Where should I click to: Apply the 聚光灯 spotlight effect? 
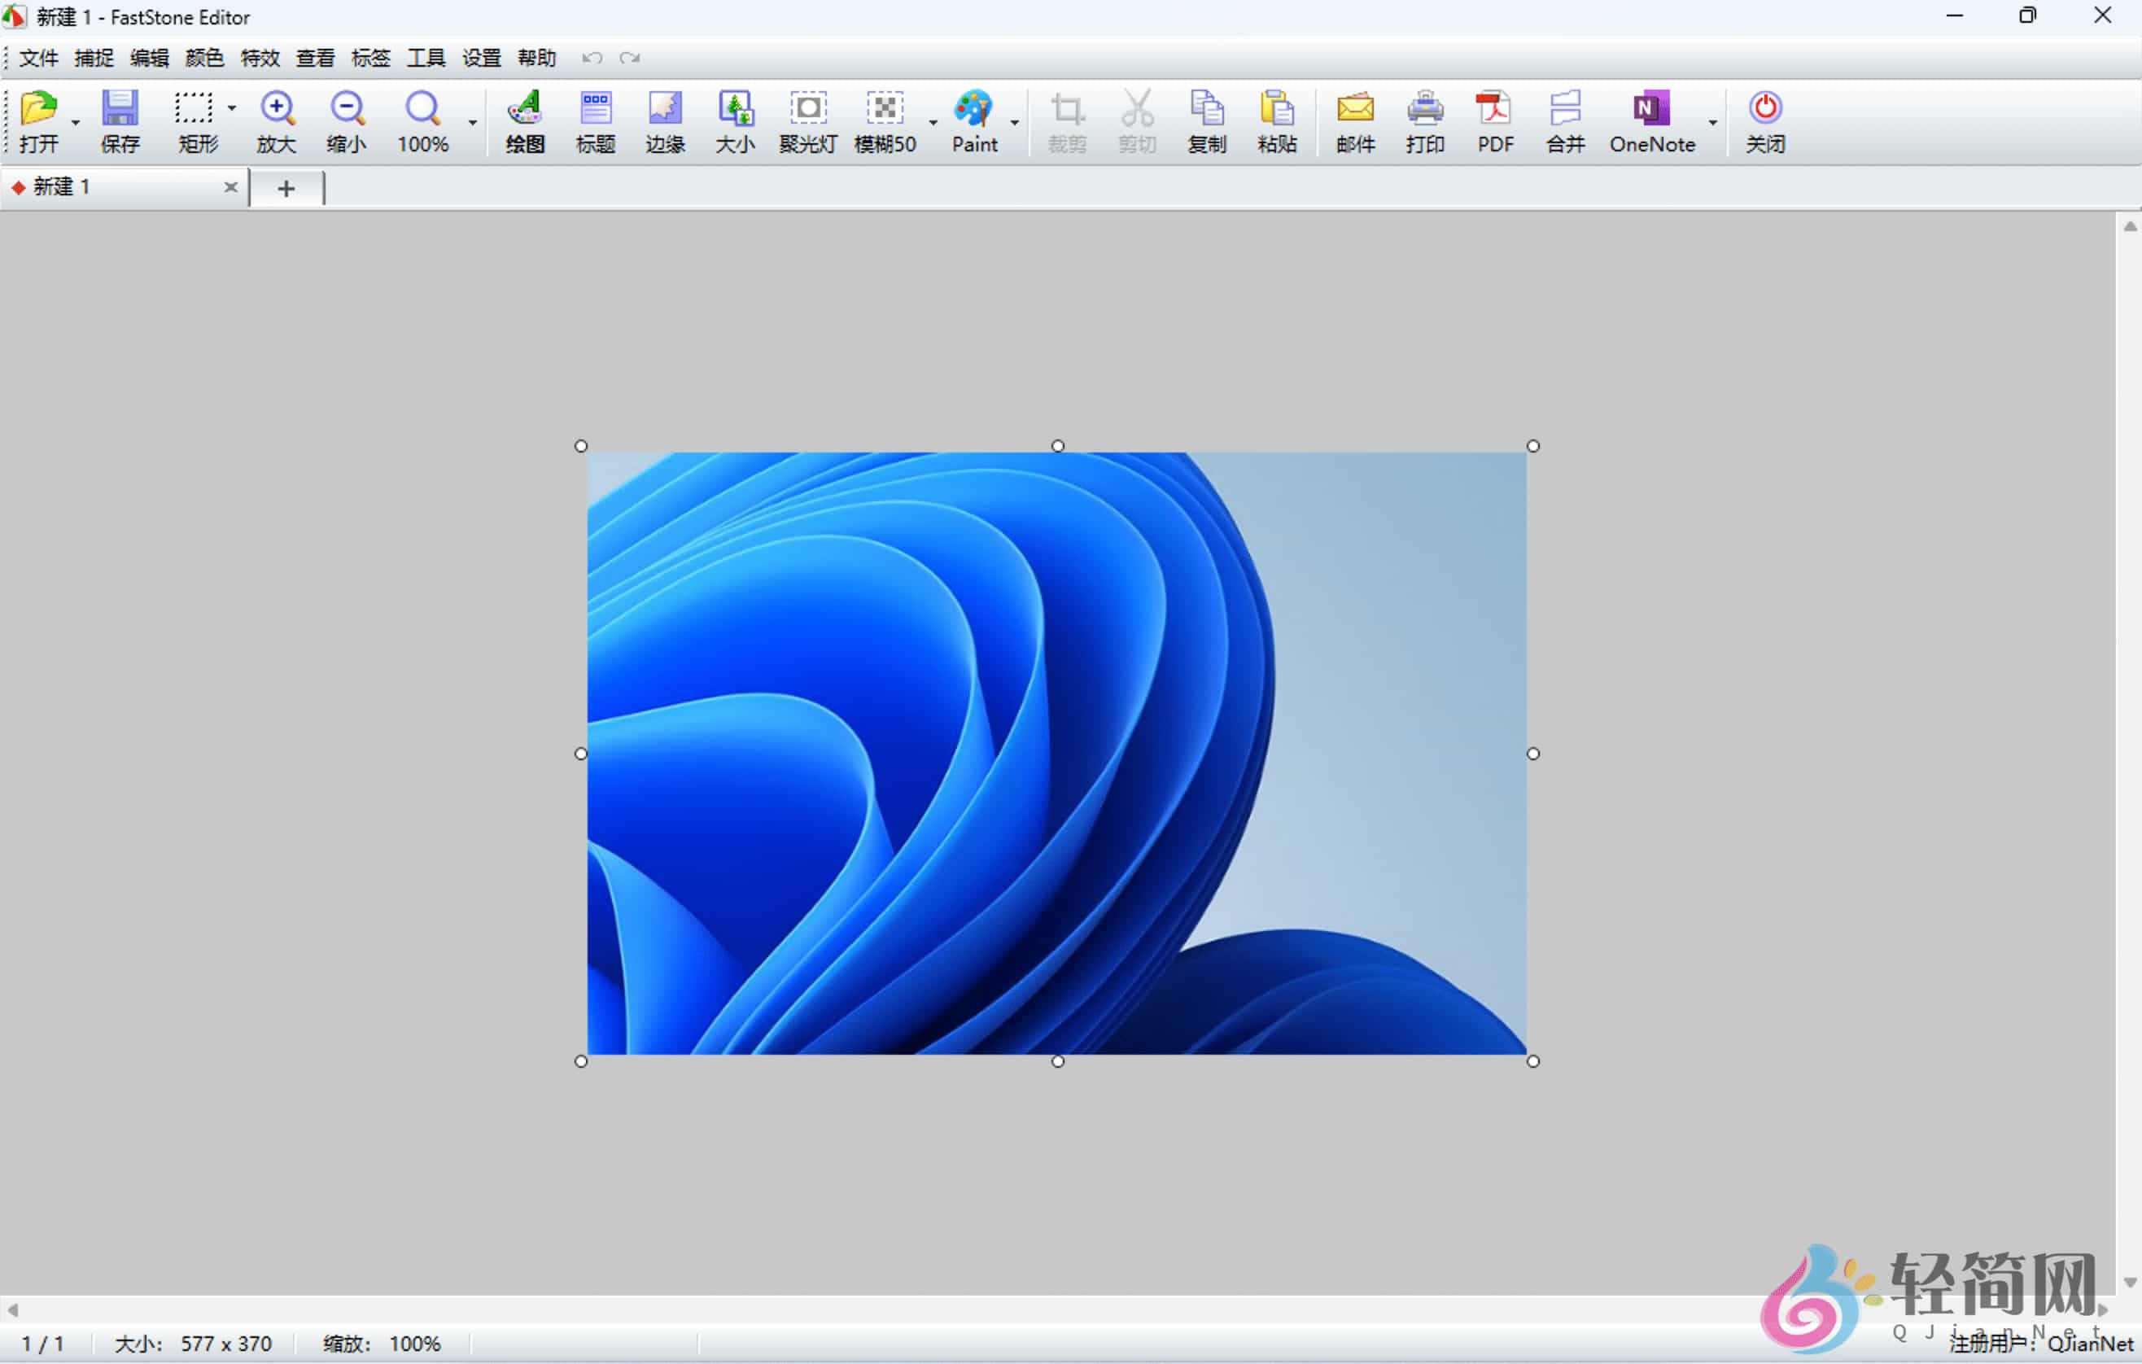pos(807,108)
